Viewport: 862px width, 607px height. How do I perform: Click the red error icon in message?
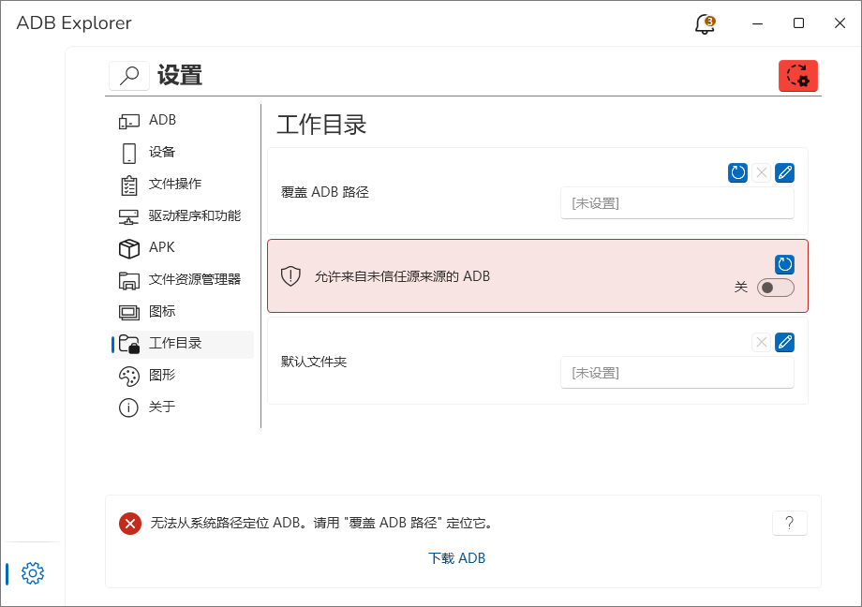130,524
